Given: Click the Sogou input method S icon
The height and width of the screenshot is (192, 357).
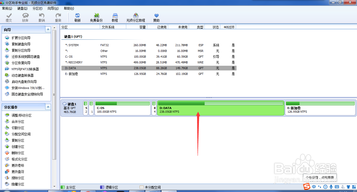Looking at the screenshot, I should [307, 187].
